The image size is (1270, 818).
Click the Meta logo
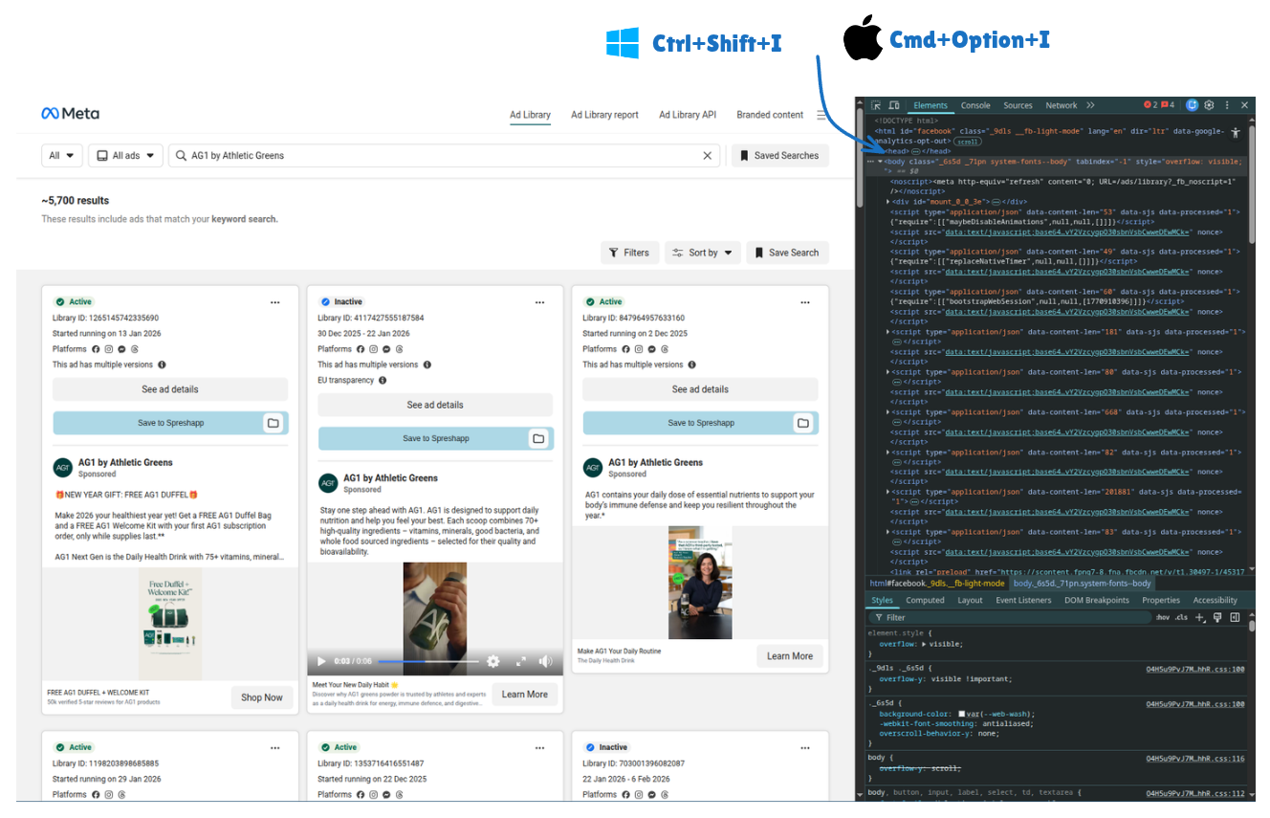pyautogui.click(x=68, y=113)
